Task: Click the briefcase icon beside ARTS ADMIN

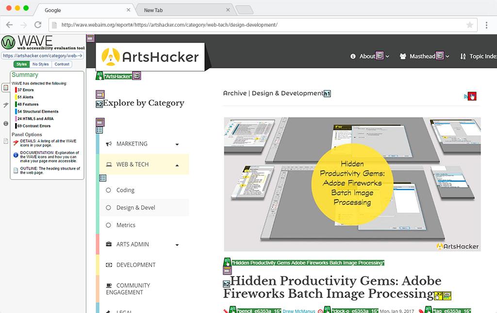Action: (x=109, y=244)
